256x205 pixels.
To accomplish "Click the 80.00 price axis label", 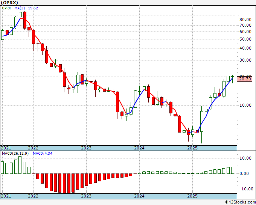I will pyautogui.click(x=245, y=20).
